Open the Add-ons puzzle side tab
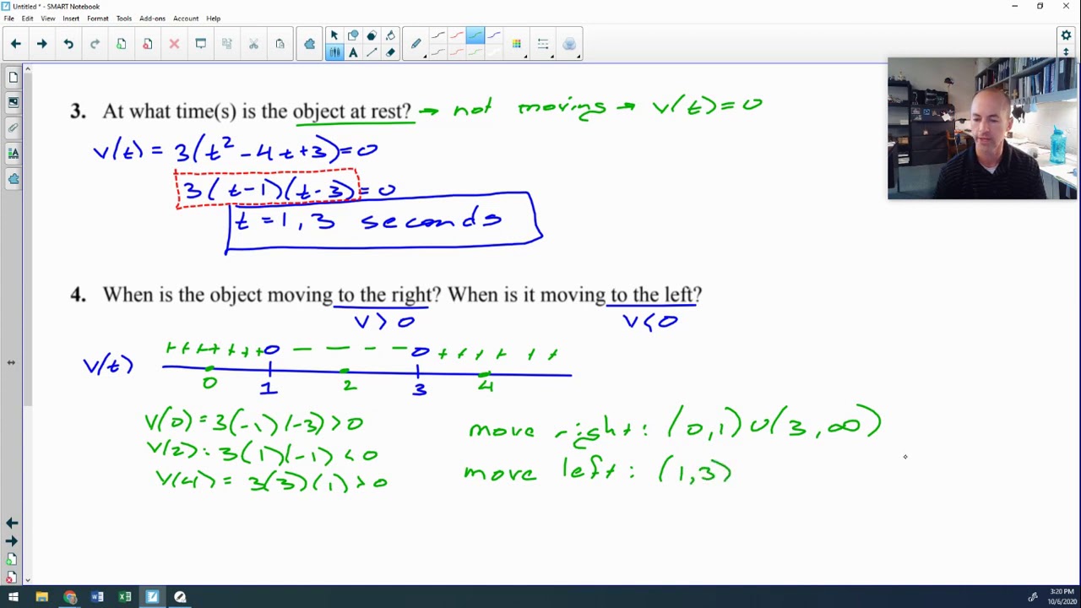The width and height of the screenshot is (1081, 608). [x=13, y=178]
